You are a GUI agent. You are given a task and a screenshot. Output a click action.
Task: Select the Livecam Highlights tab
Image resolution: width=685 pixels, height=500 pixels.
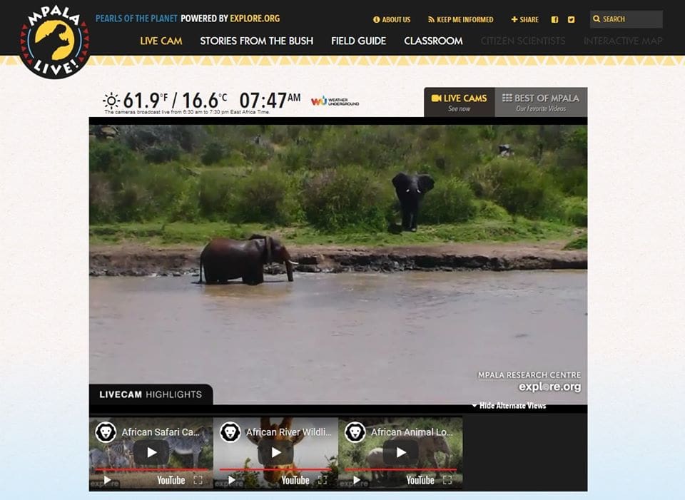coord(151,394)
